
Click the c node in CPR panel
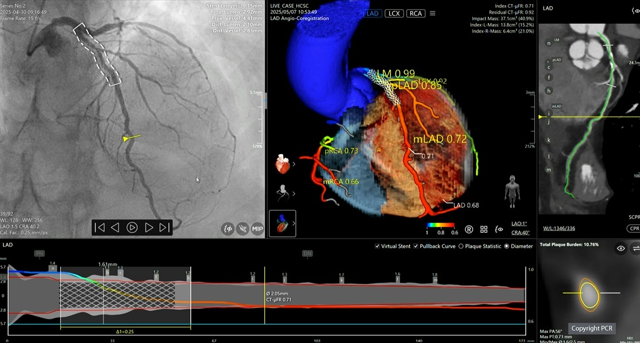(x=549, y=67)
